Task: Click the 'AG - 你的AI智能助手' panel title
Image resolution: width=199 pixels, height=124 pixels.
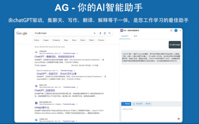Action: pos(131,30)
